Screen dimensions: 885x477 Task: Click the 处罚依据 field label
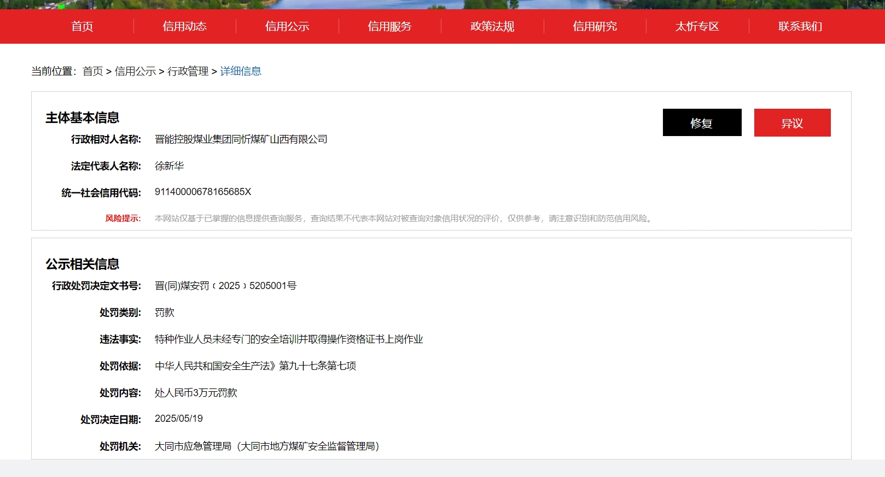coord(120,366)
